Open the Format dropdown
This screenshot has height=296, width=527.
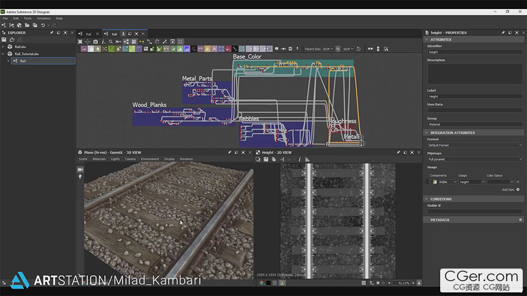click(475, 145)
